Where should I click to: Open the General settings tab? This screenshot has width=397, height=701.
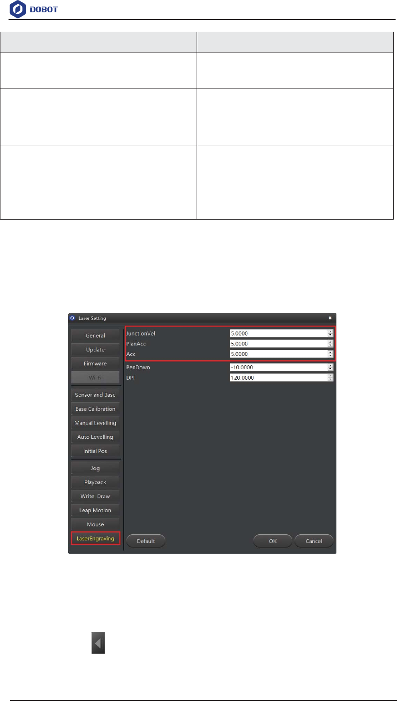(95, 336)
